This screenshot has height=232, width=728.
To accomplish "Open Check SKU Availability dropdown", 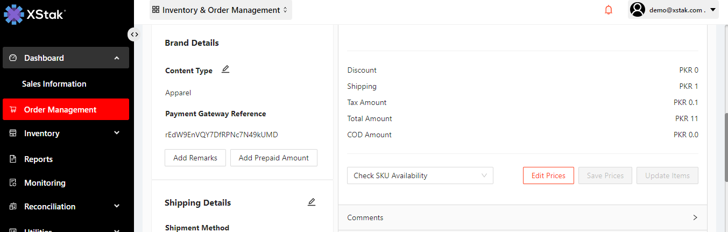I will pyautogui.click(x=420, y=175).
